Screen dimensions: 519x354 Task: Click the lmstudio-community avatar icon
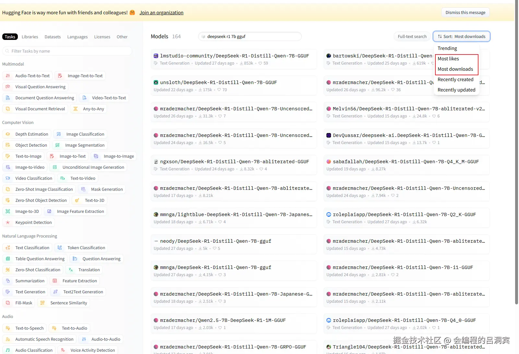point(156,56)
